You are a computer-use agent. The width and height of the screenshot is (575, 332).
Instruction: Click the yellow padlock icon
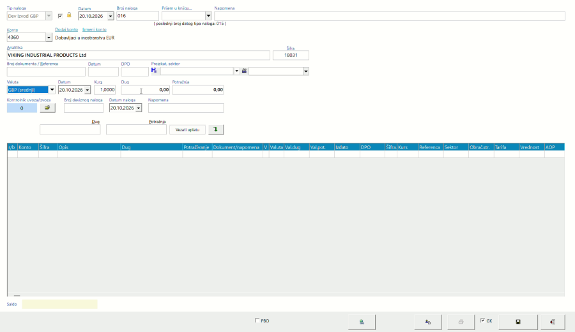point(69,15)
